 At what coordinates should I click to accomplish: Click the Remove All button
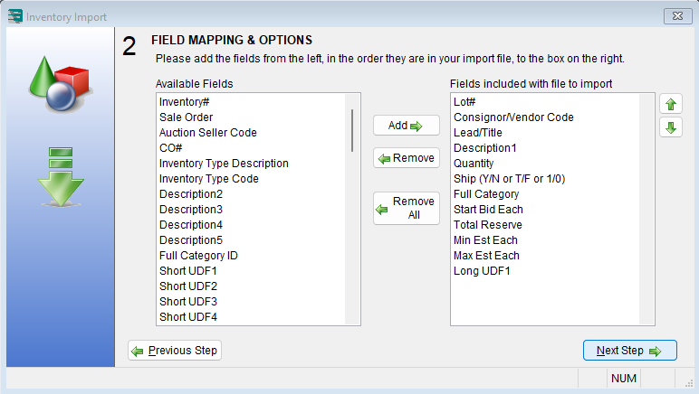pyautogui.click(x=407, y=208)
